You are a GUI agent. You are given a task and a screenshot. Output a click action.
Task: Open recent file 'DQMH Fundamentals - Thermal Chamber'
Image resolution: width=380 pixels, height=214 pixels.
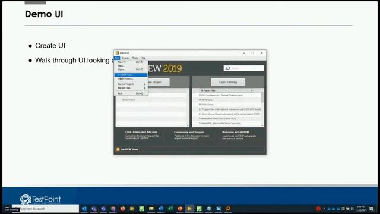point(227,95)
